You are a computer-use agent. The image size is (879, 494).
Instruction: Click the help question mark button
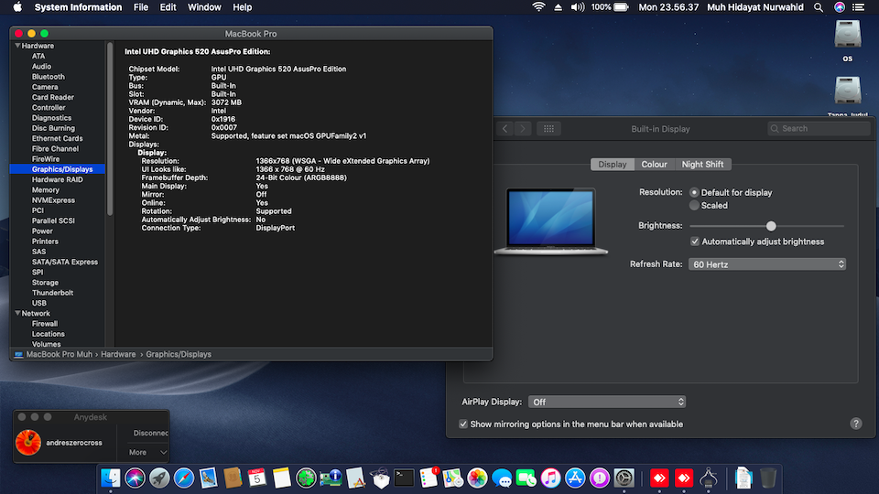point(856,424)
